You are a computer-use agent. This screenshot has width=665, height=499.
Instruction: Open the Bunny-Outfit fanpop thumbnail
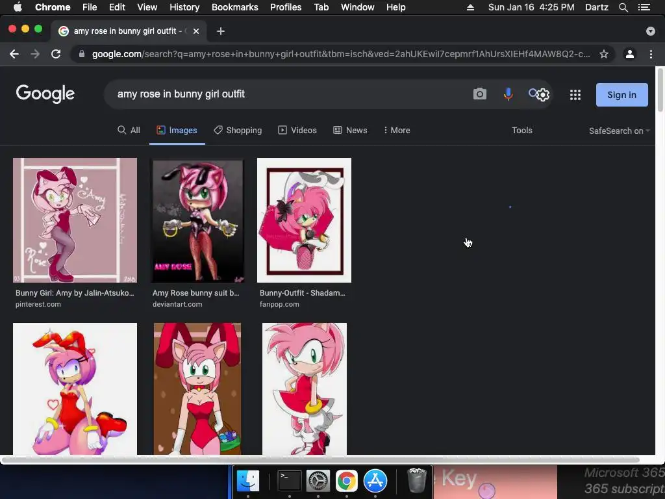coord(304,220)
